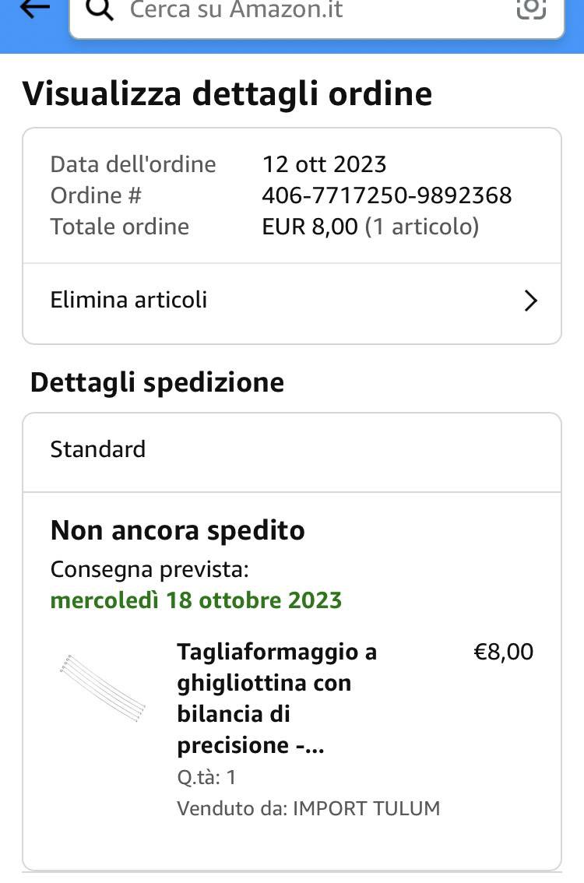The width and height of the screenshot is (584, 883).
Task: Tap the back arrow icon
Action: [x=34, y=8]
